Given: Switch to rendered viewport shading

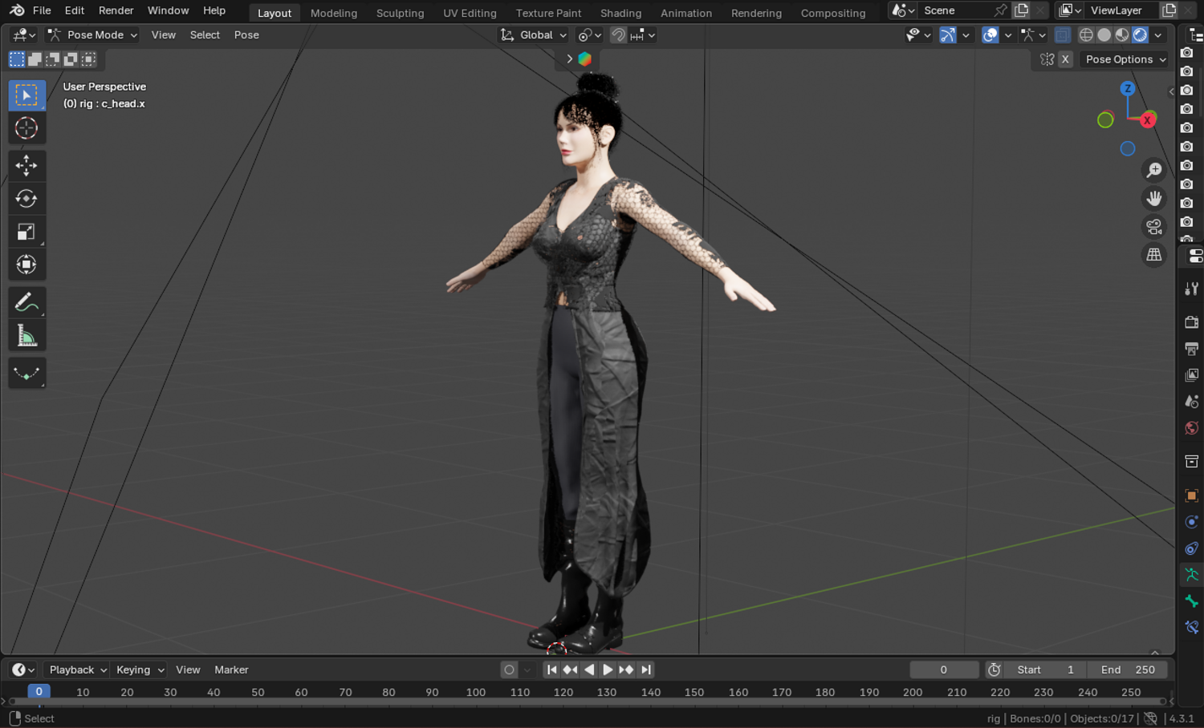Looking at the screenshot, I should (x=1140, y=35).
